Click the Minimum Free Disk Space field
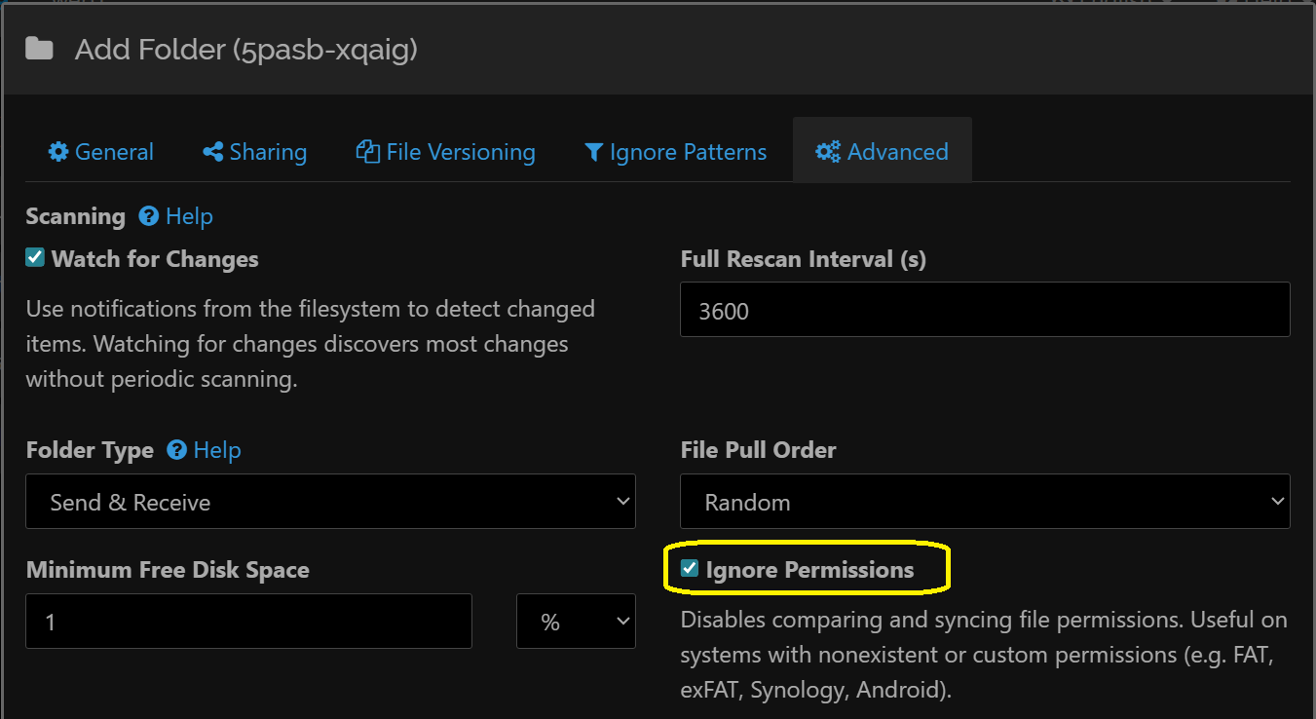1316x719 pixels. click(x=248, y=622)
